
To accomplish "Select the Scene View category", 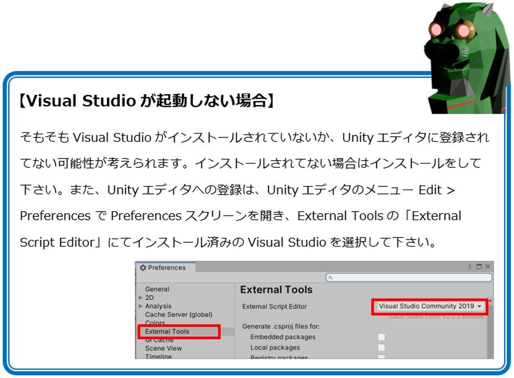I will point(163,348).
